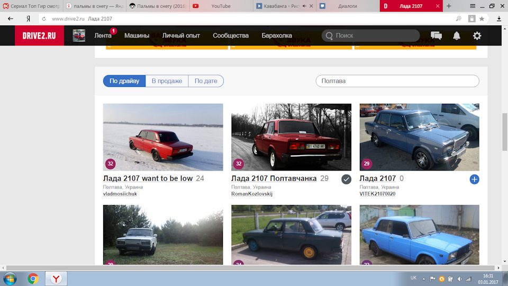Viewport: 508px width, 286px height.
Task: Click the Поиск search field
Action: pos(370,35)
